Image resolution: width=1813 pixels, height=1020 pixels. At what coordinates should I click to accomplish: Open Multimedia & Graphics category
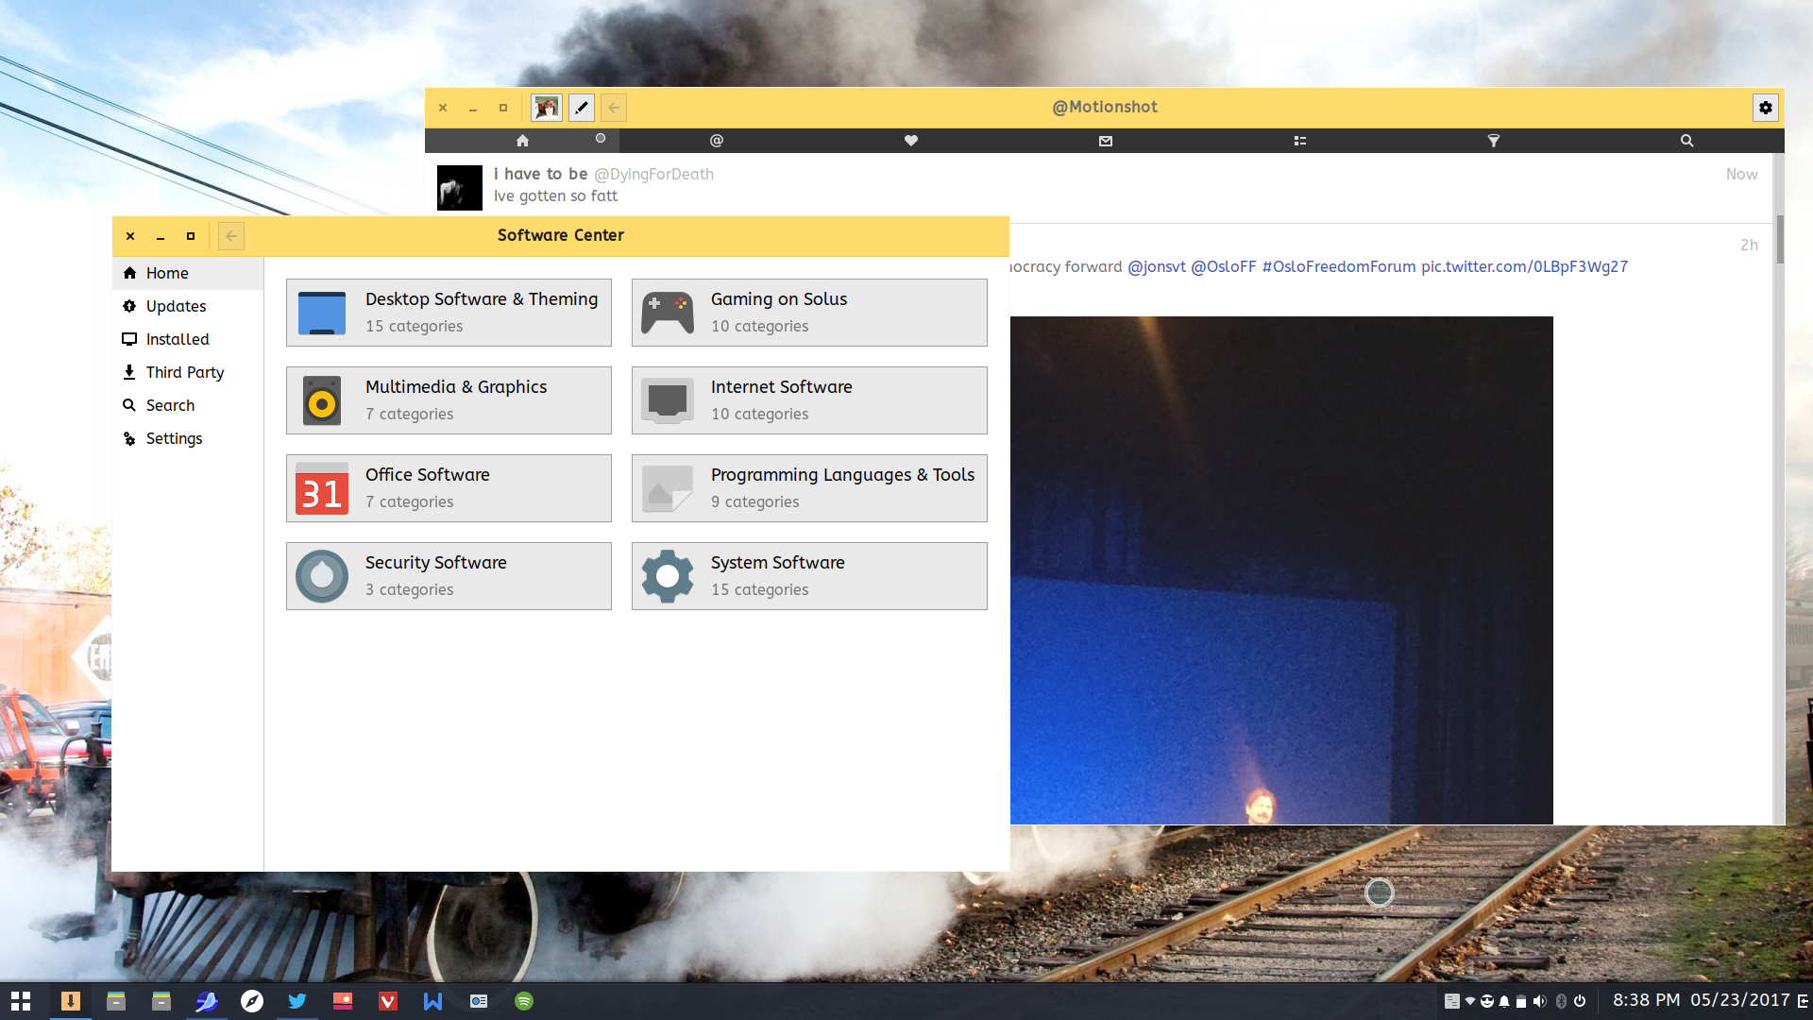(x=449, y=400)
